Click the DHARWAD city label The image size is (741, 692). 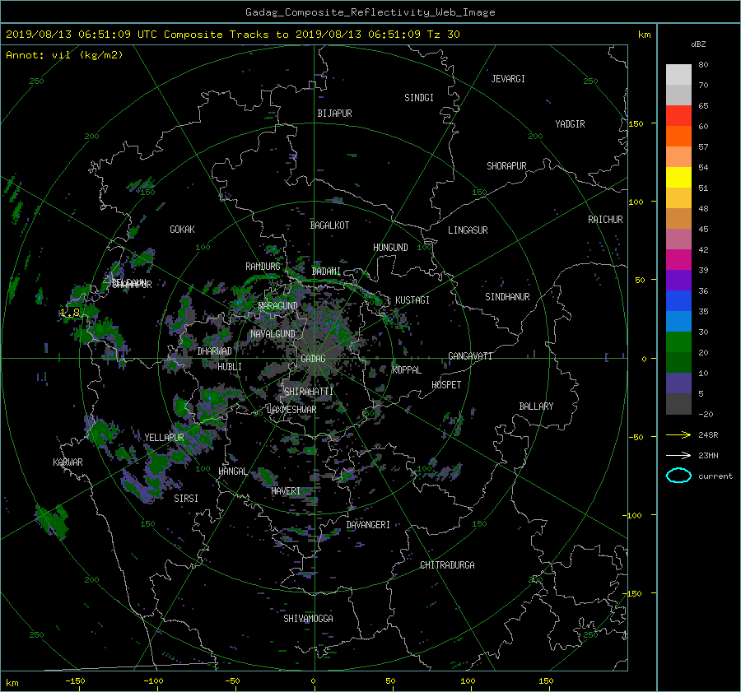click(215, 351)
